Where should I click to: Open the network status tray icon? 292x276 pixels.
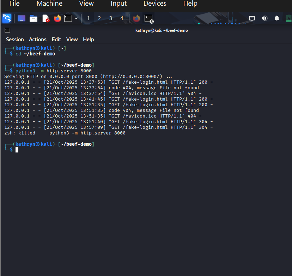pyautogui.click(x=252, y=18)
